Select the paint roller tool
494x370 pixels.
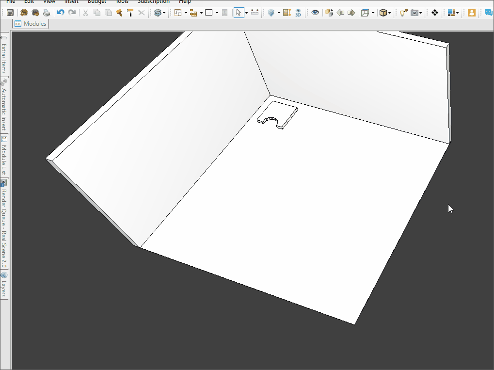click(130, 13)
